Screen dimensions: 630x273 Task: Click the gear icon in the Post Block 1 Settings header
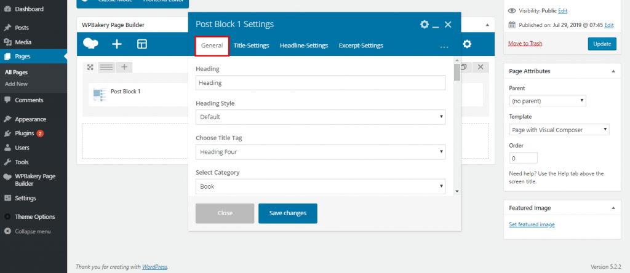pos(424,25)
